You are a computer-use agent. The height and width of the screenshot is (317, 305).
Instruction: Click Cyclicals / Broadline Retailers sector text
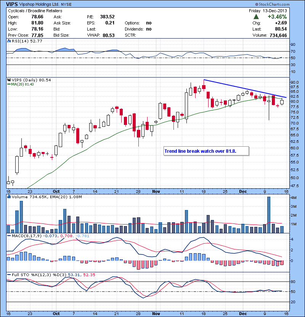pos(35,11)
